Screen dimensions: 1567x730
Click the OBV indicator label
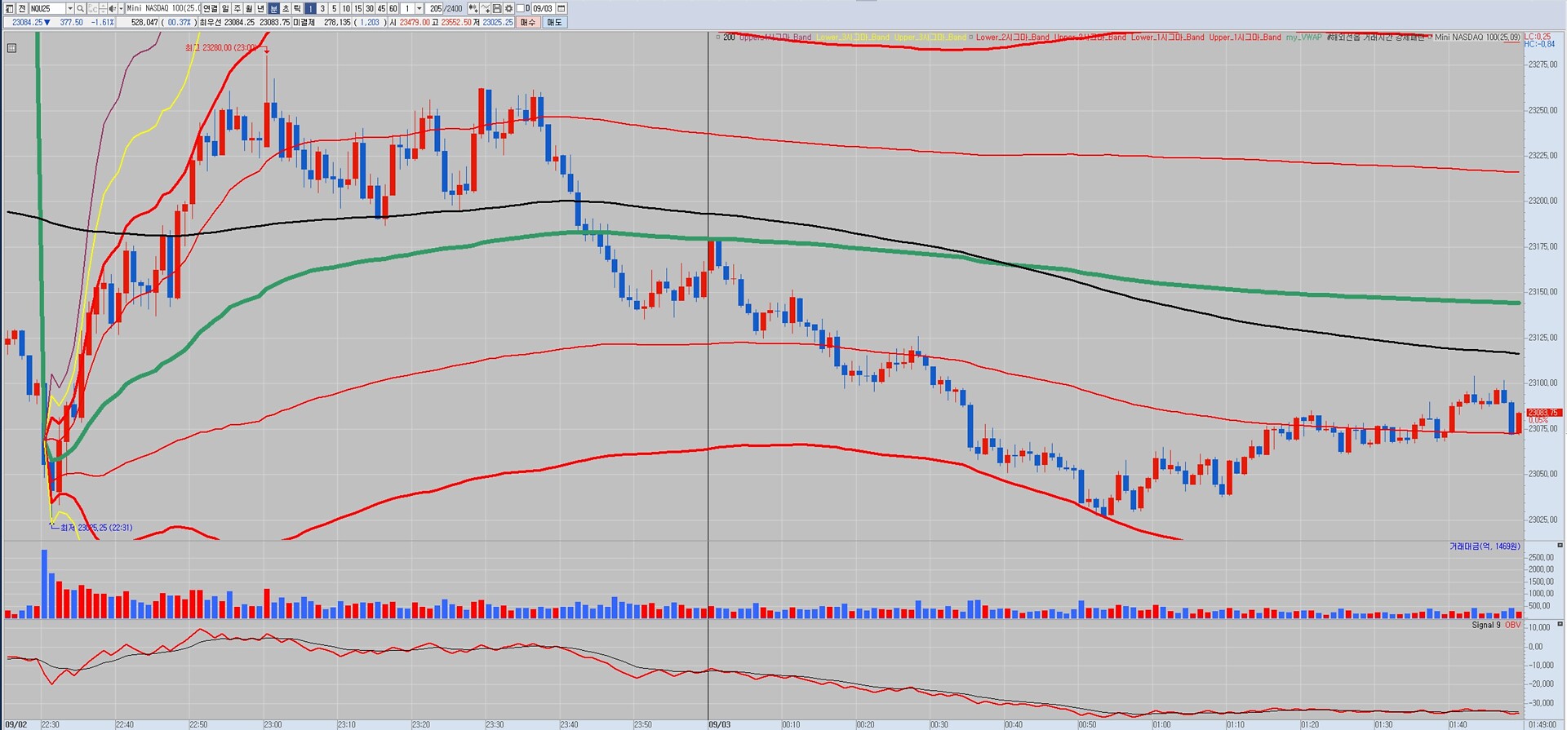click(x=1512, y=625)
